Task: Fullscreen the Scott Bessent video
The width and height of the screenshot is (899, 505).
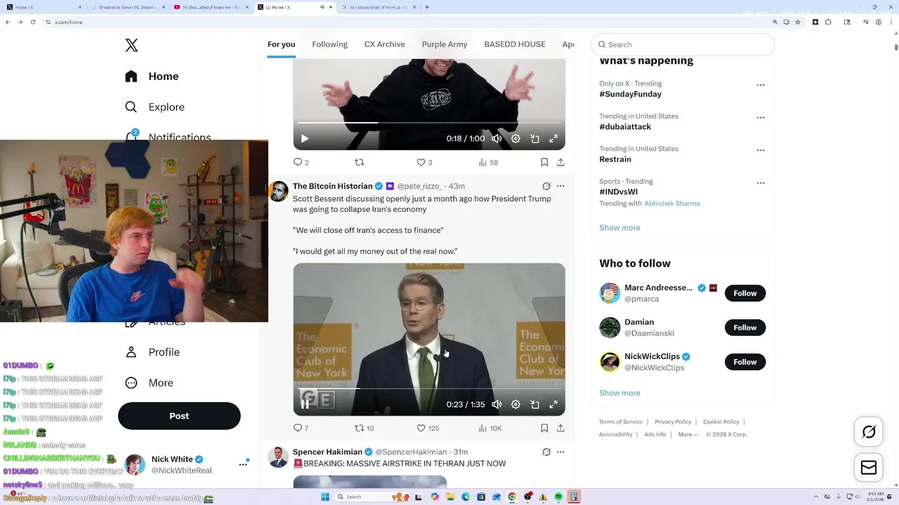Action: 553,405
